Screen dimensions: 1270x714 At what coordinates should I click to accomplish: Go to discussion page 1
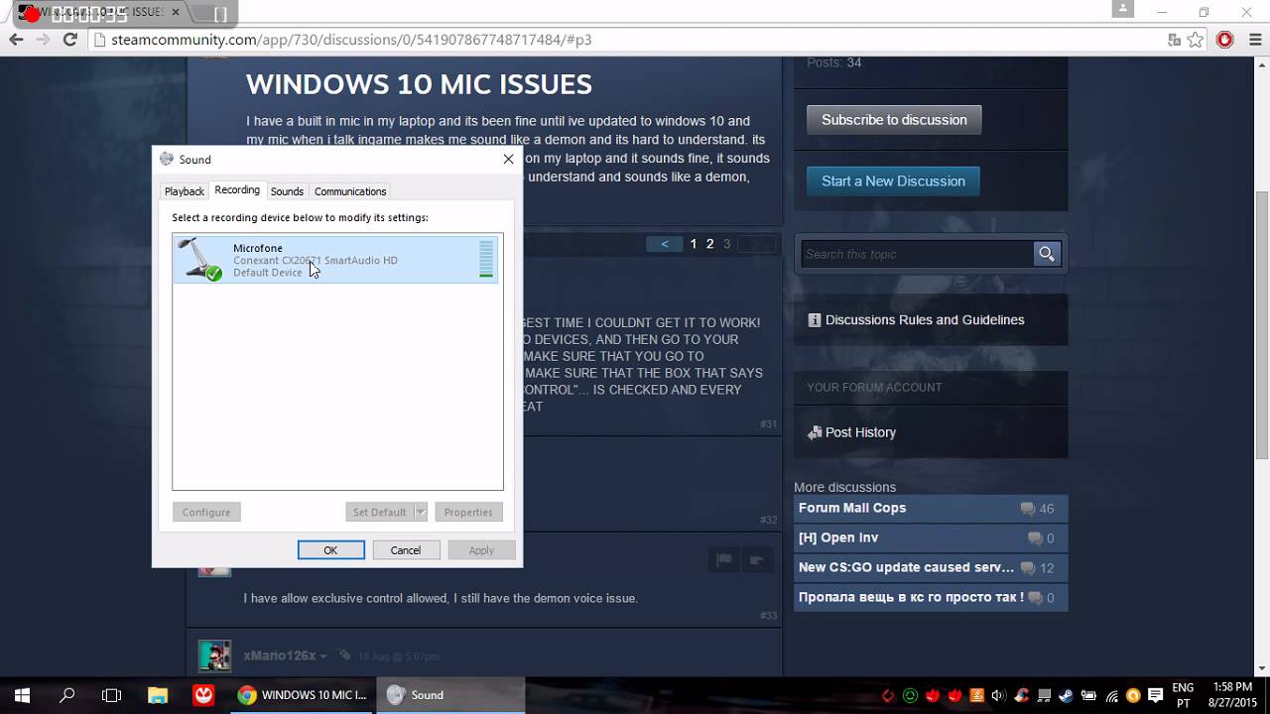(694, 244)
